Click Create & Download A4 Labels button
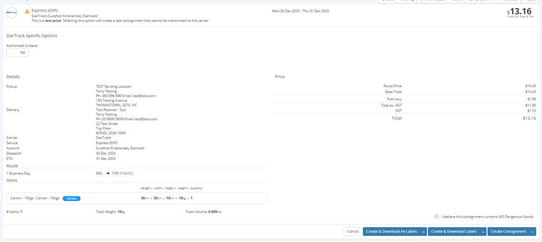This screenshot has height=242, width=542. click(392, 231)
